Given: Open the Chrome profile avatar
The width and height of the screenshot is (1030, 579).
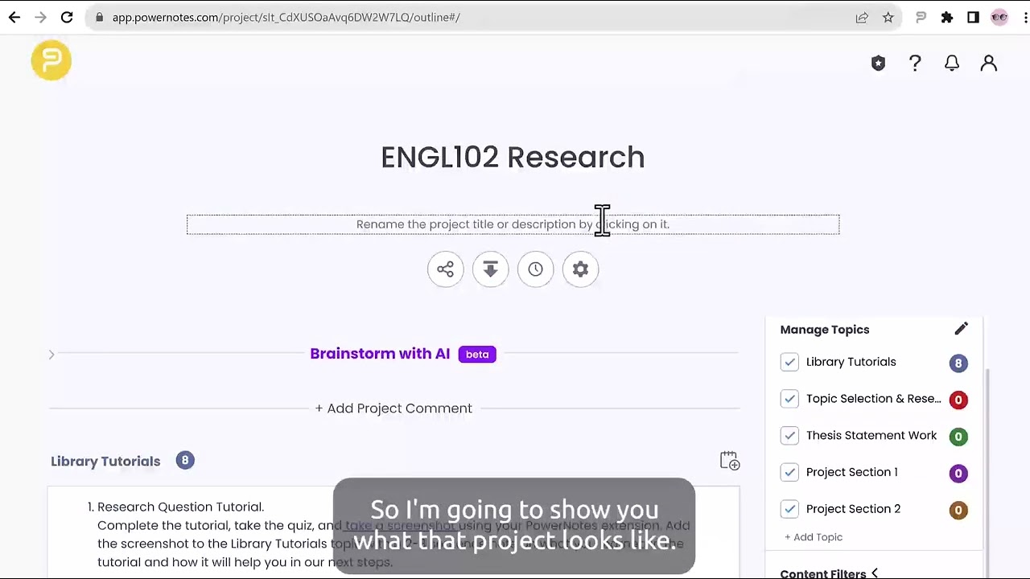Looking at the screenshot, I should [x=999, y=17].
